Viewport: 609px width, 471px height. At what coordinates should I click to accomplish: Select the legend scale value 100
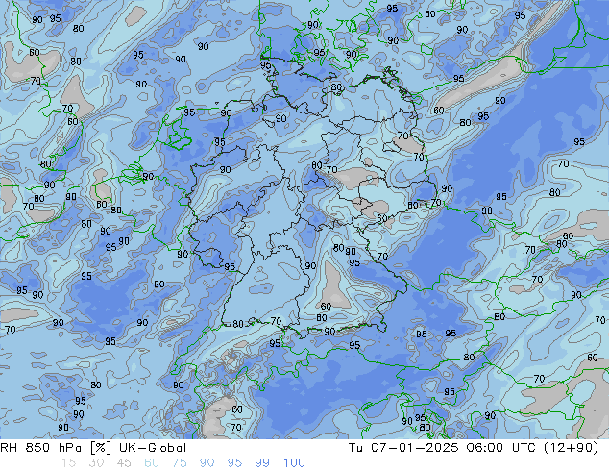294,463
